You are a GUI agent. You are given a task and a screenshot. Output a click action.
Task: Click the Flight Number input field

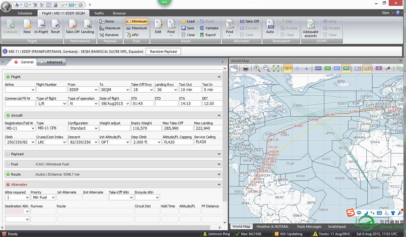coord(52,90)
